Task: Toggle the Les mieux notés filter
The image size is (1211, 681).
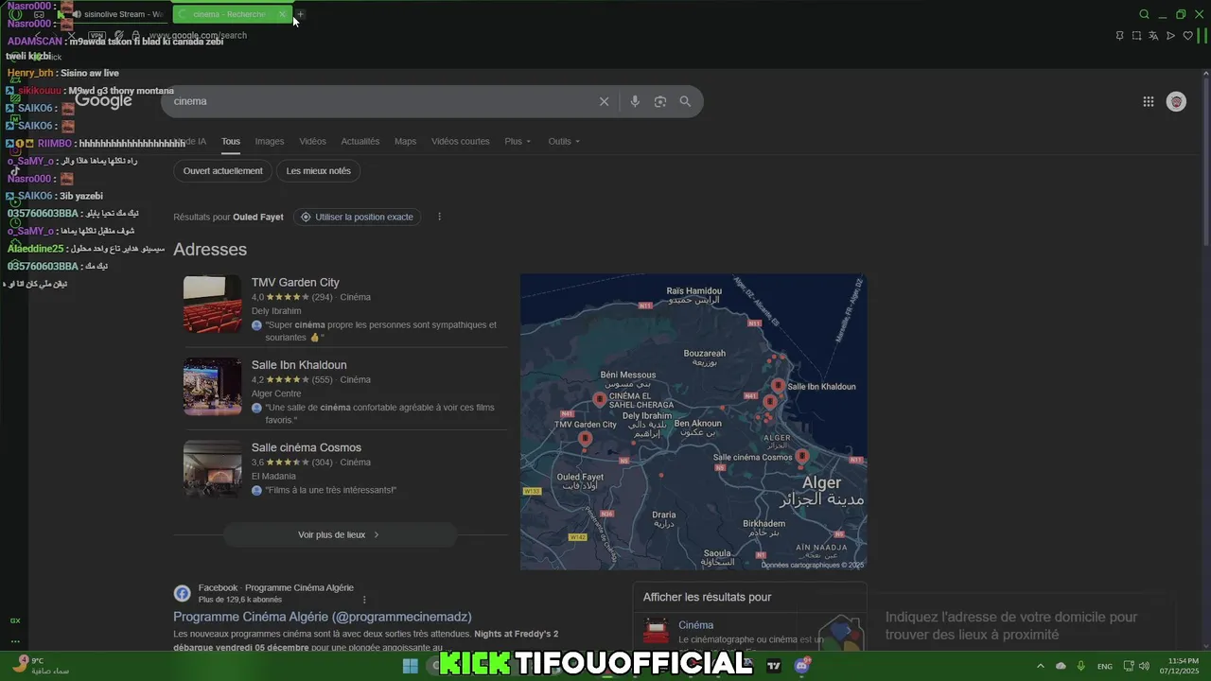Action: coord(319,171)
